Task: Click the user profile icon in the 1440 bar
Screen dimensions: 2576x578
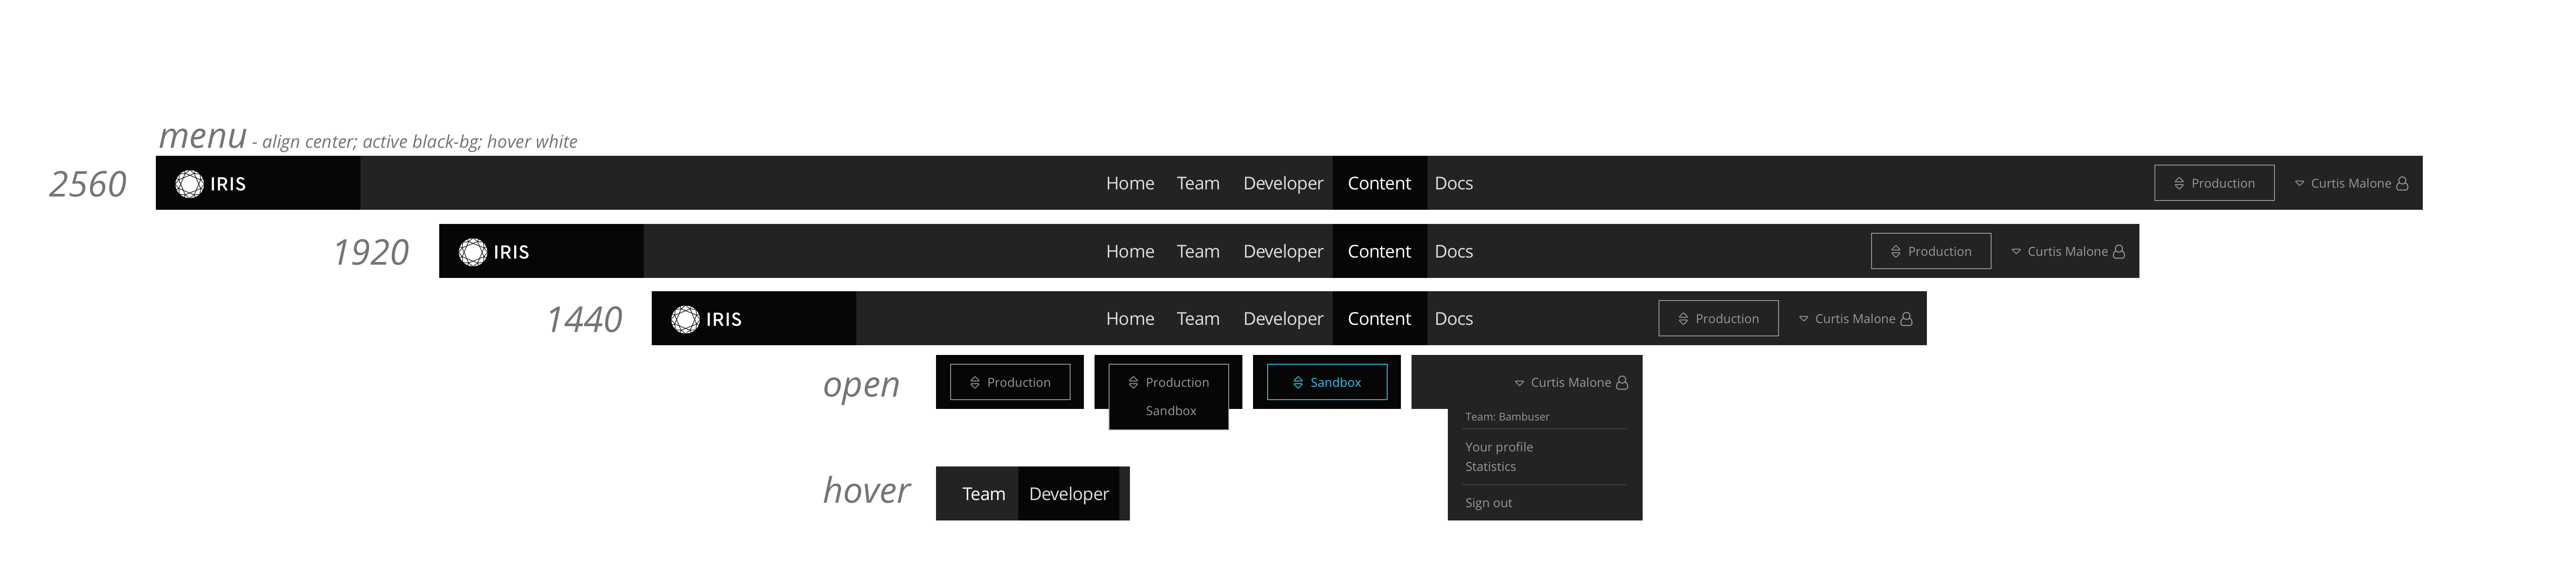Action: coord(1906,318)
